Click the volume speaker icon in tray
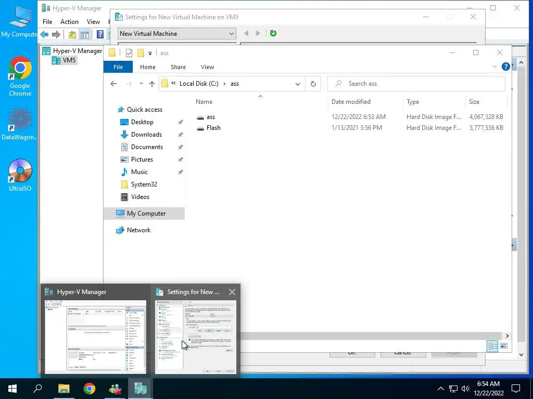The image size is (533, 399). (465, 389)
